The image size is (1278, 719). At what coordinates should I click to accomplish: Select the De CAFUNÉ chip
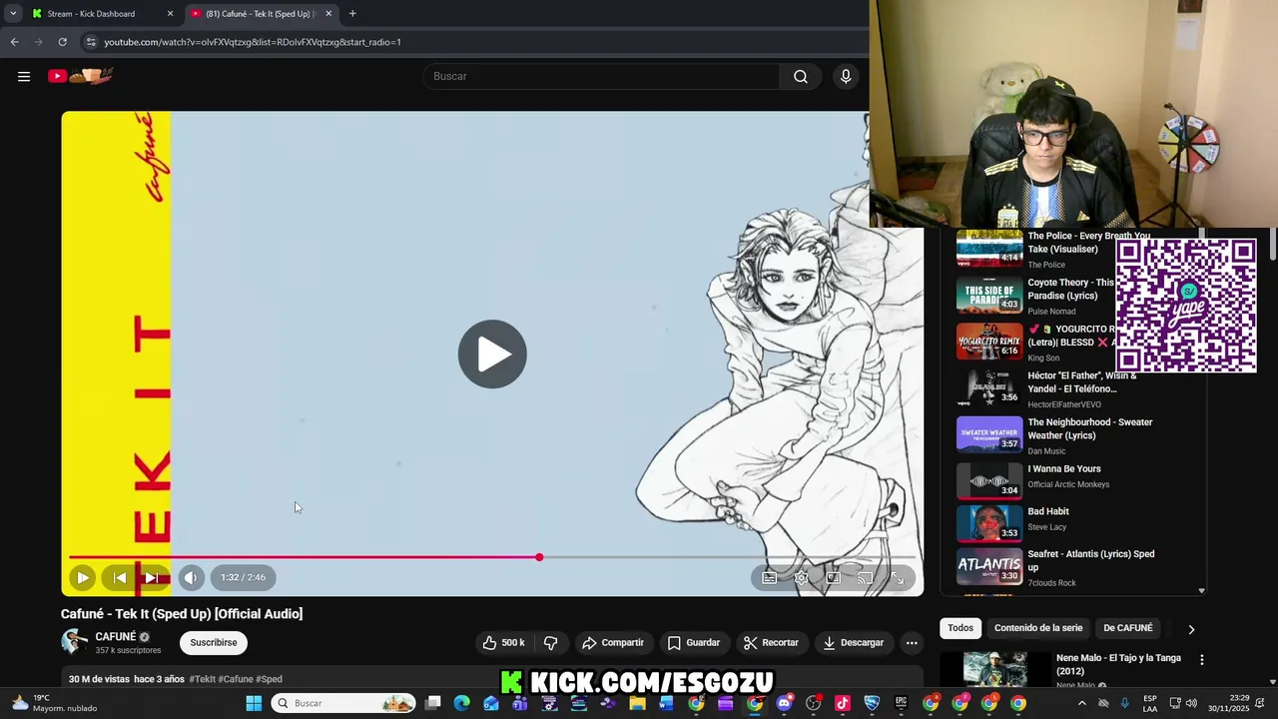coord(1128,628)
